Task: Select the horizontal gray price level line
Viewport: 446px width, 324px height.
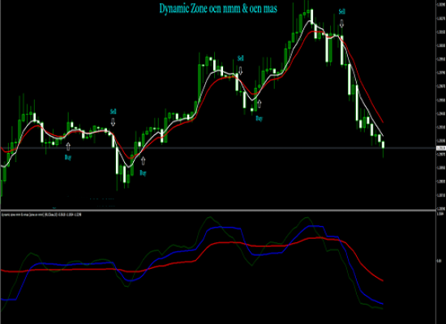Action: tap(218, 148)
